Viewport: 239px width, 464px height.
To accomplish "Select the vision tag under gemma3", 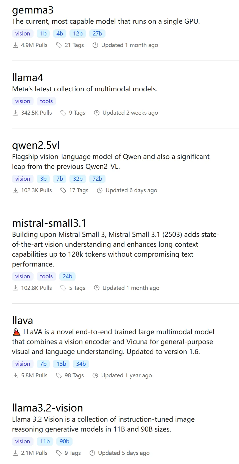I will (23, 33).
